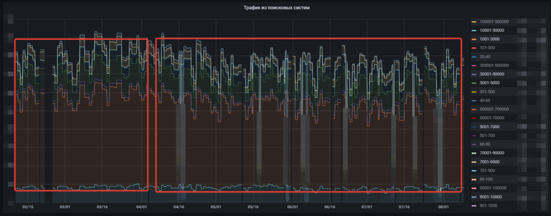
Task: Click the 901-1000 legend label
Action: (x=488, y=206)
